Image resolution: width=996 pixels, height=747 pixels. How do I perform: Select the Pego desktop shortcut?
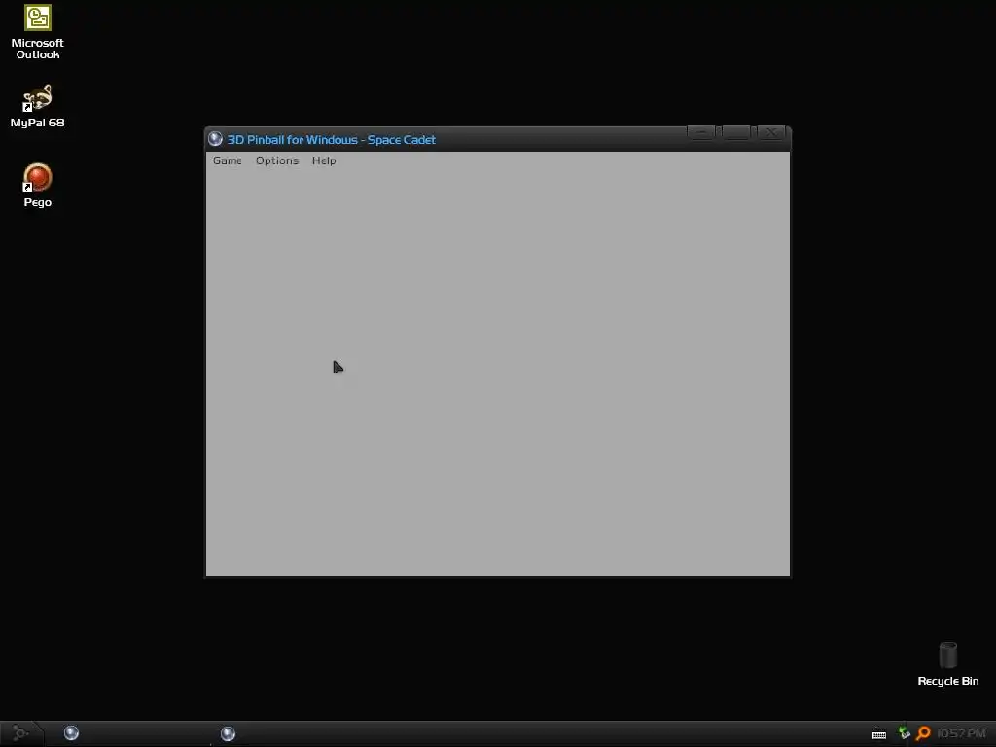click(x=38, y=186)
